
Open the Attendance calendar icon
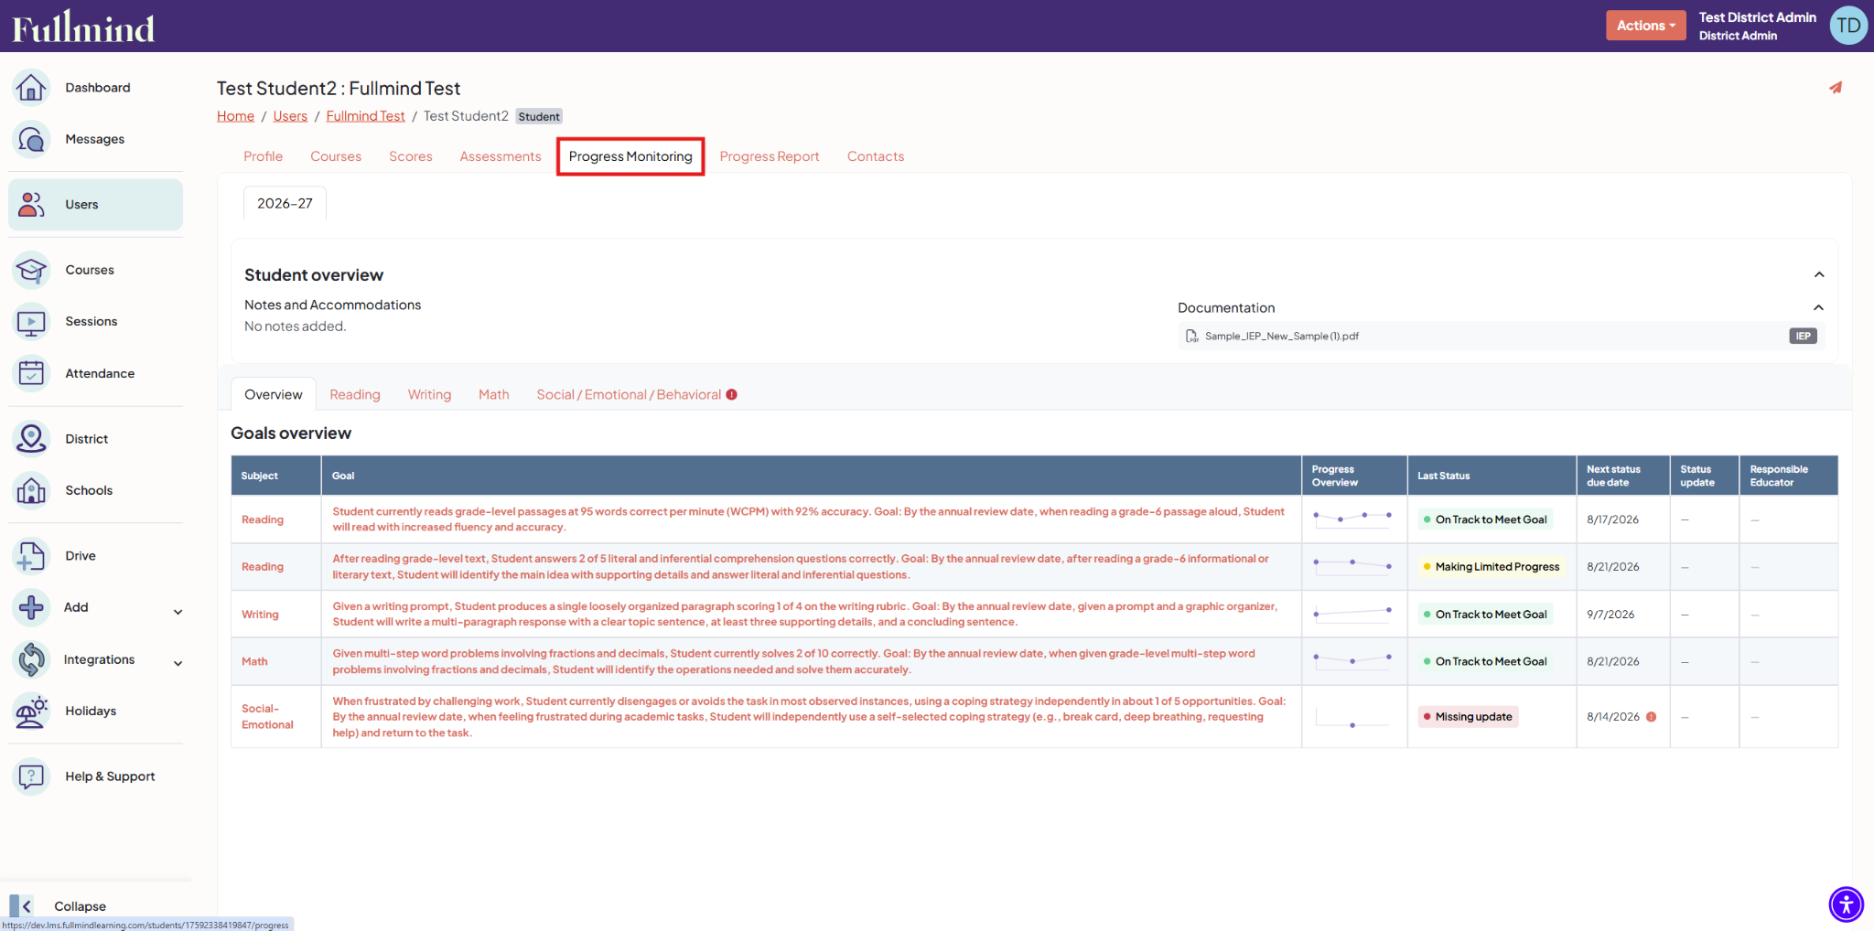point(31,373)
